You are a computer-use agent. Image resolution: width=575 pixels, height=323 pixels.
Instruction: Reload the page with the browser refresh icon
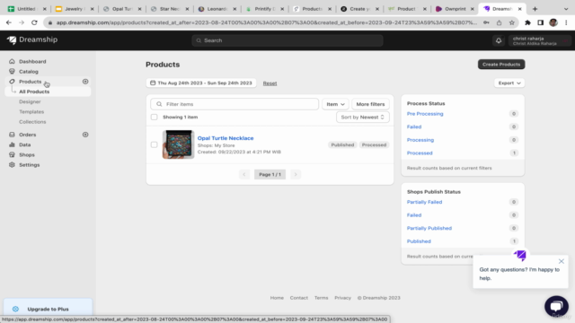pyautogui.click(x=34, y=22)
